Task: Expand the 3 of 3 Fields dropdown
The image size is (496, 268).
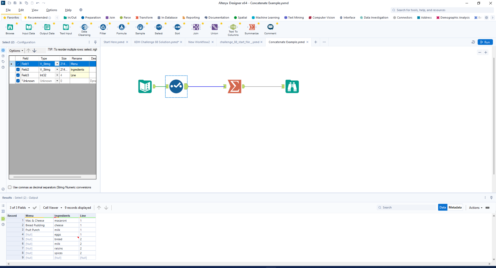Action: [20, 208]
